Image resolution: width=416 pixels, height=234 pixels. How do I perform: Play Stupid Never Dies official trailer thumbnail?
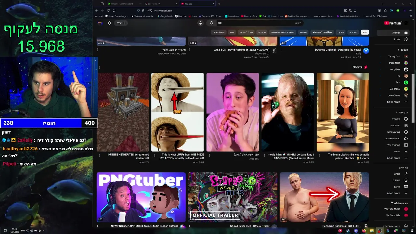point(233,197)
